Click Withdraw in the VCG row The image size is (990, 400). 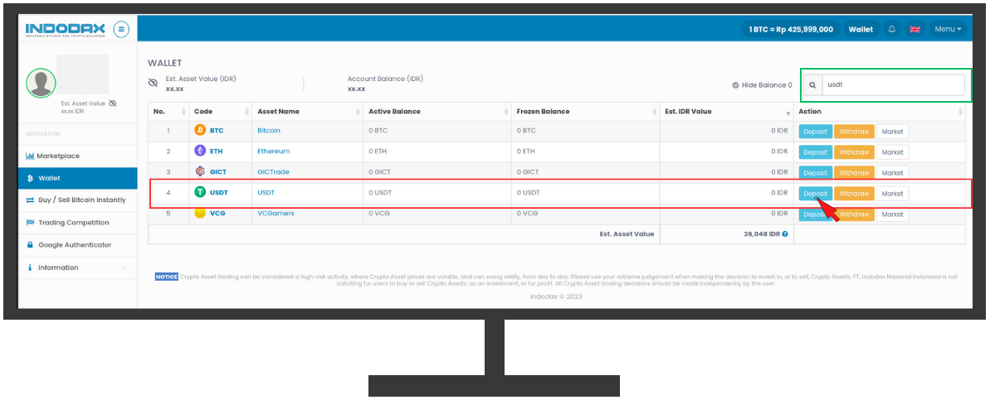[x=854, y=214]
